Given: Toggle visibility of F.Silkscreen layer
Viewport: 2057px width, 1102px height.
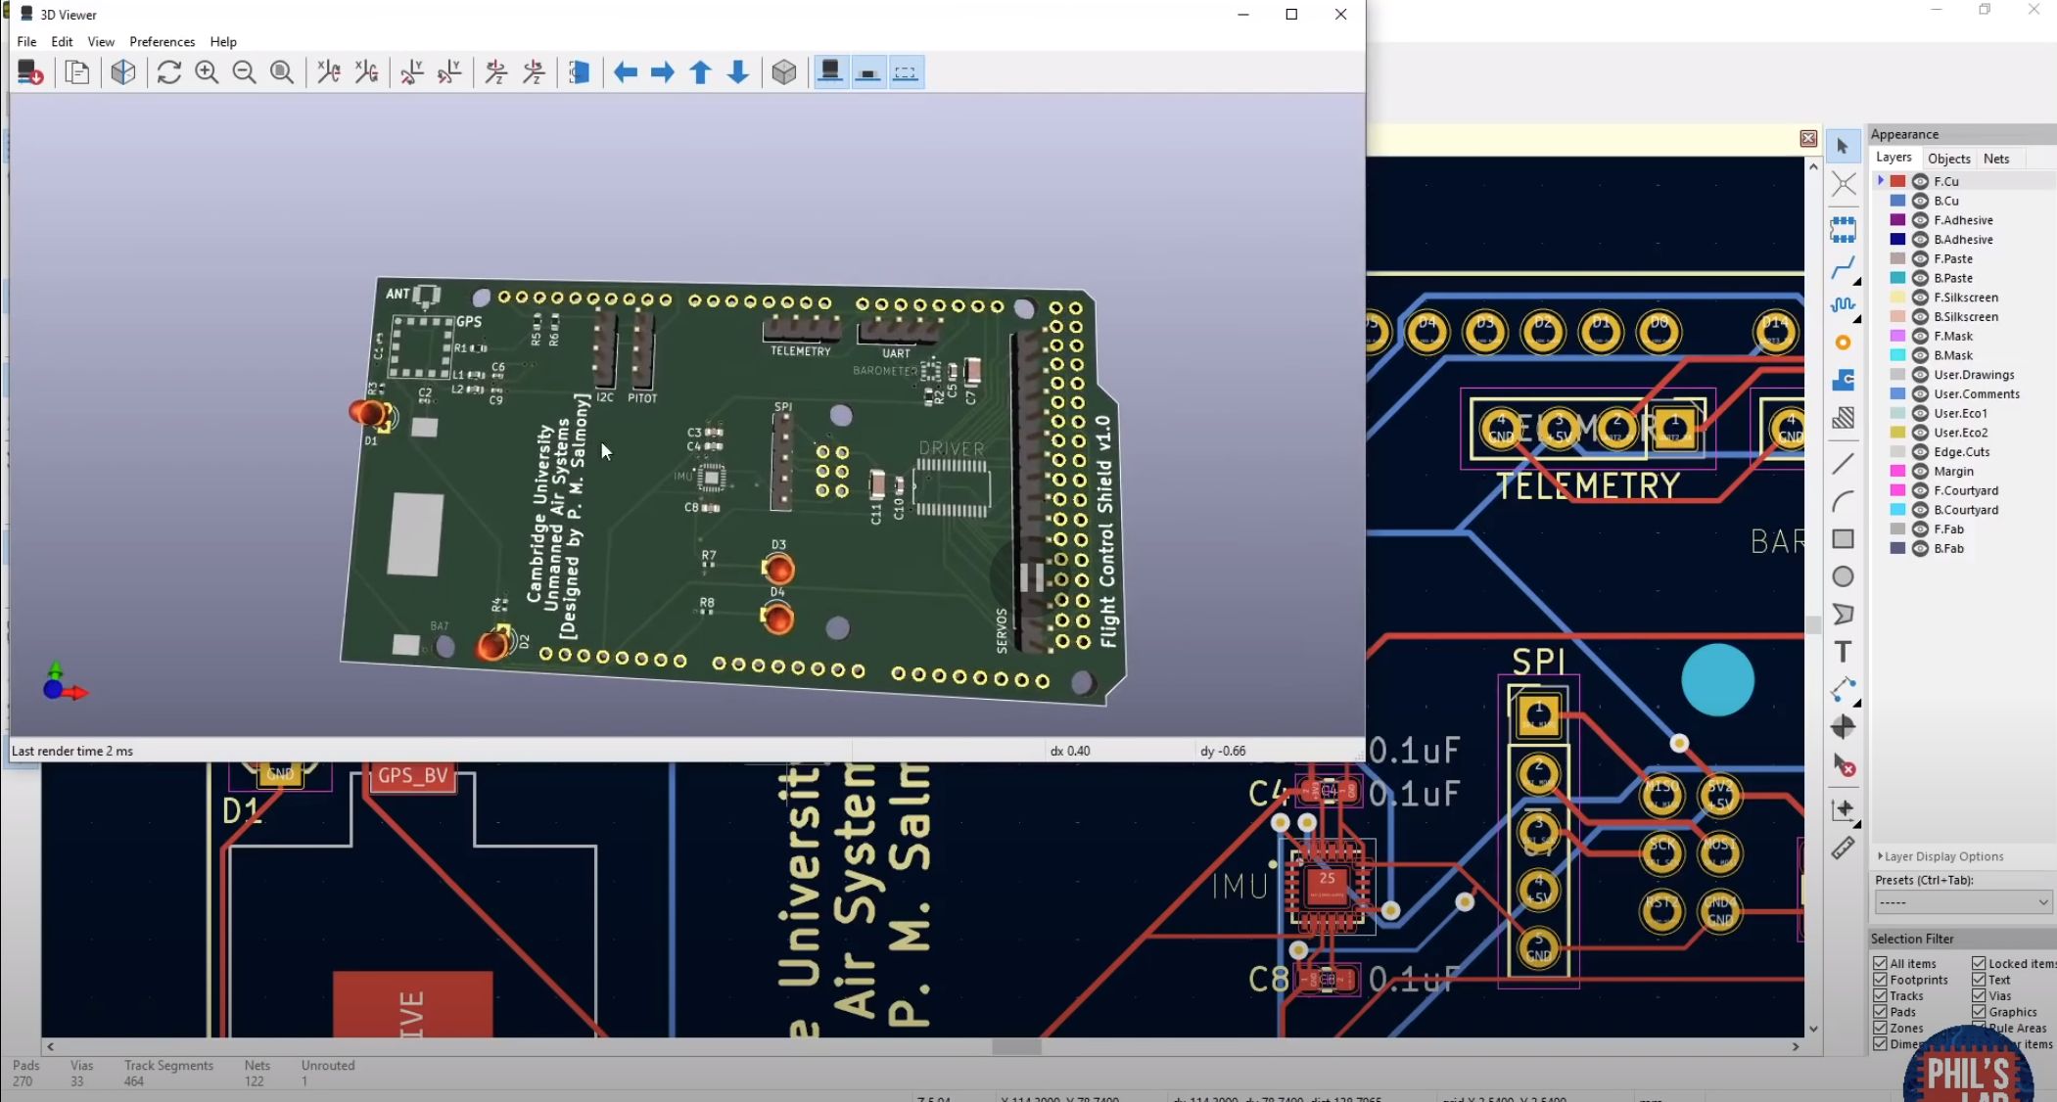Looking at the screenshot, I should 1920,298.
